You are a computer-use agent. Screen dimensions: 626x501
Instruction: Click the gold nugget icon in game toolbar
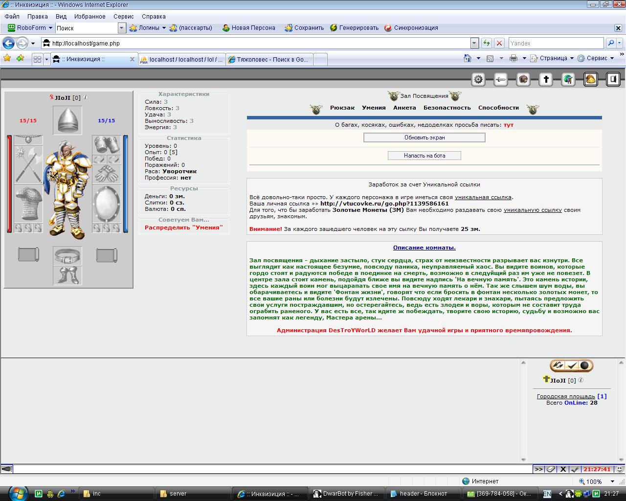tap(591, 79)
